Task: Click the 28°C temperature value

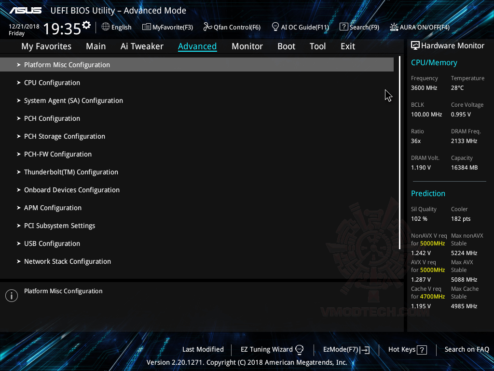Action: point(457,88)
